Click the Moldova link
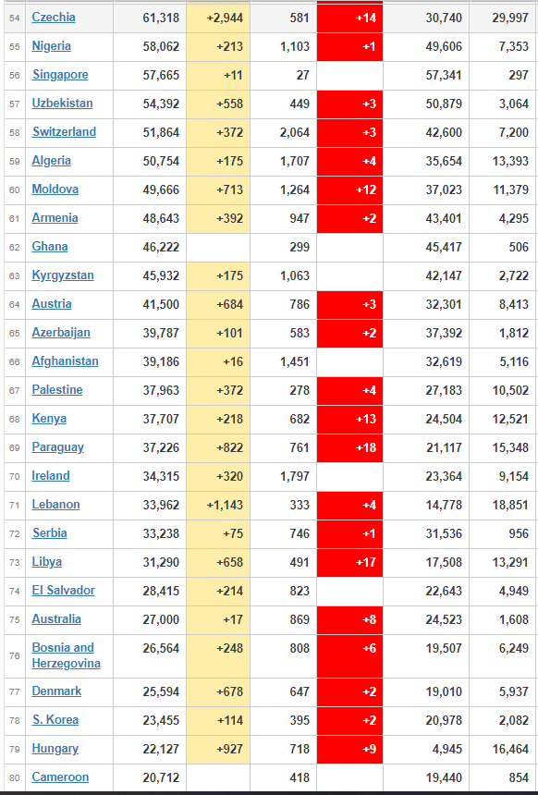This screenshot has height=795, width=538. (55, 190)
